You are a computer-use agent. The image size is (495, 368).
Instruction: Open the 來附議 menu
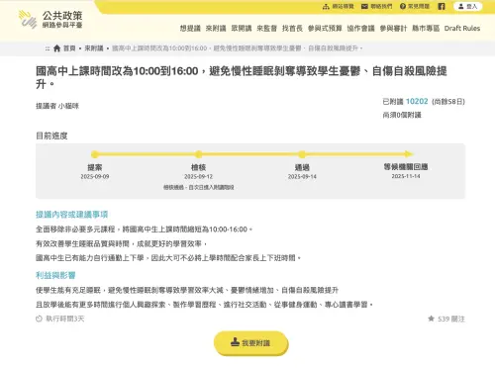pos(216,29)
